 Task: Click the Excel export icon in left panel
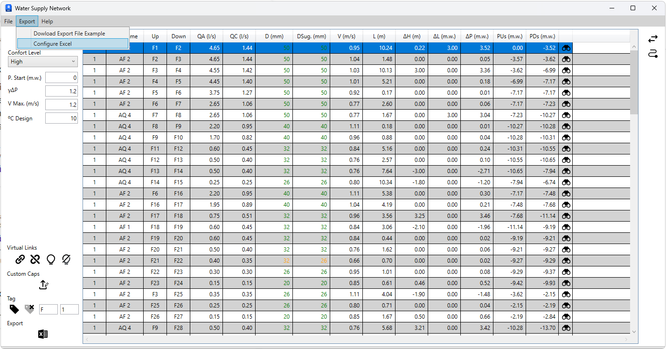tap(43, 334)
